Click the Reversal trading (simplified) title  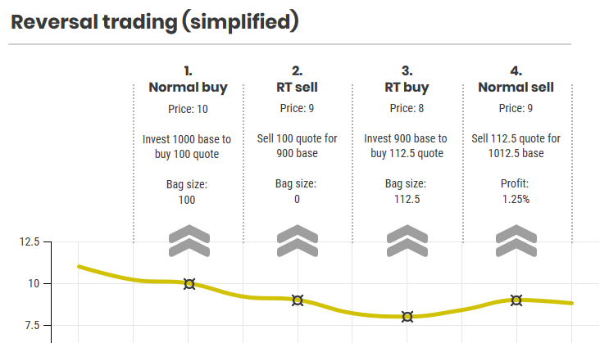coord(155,21)
